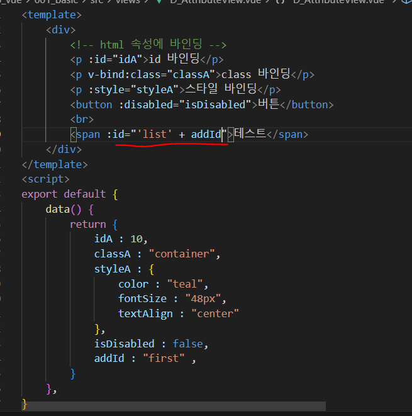The height and width of the screenshot is (416, 412).
Task: Click addId inside the span binding
Action: (x=206, y=135)
